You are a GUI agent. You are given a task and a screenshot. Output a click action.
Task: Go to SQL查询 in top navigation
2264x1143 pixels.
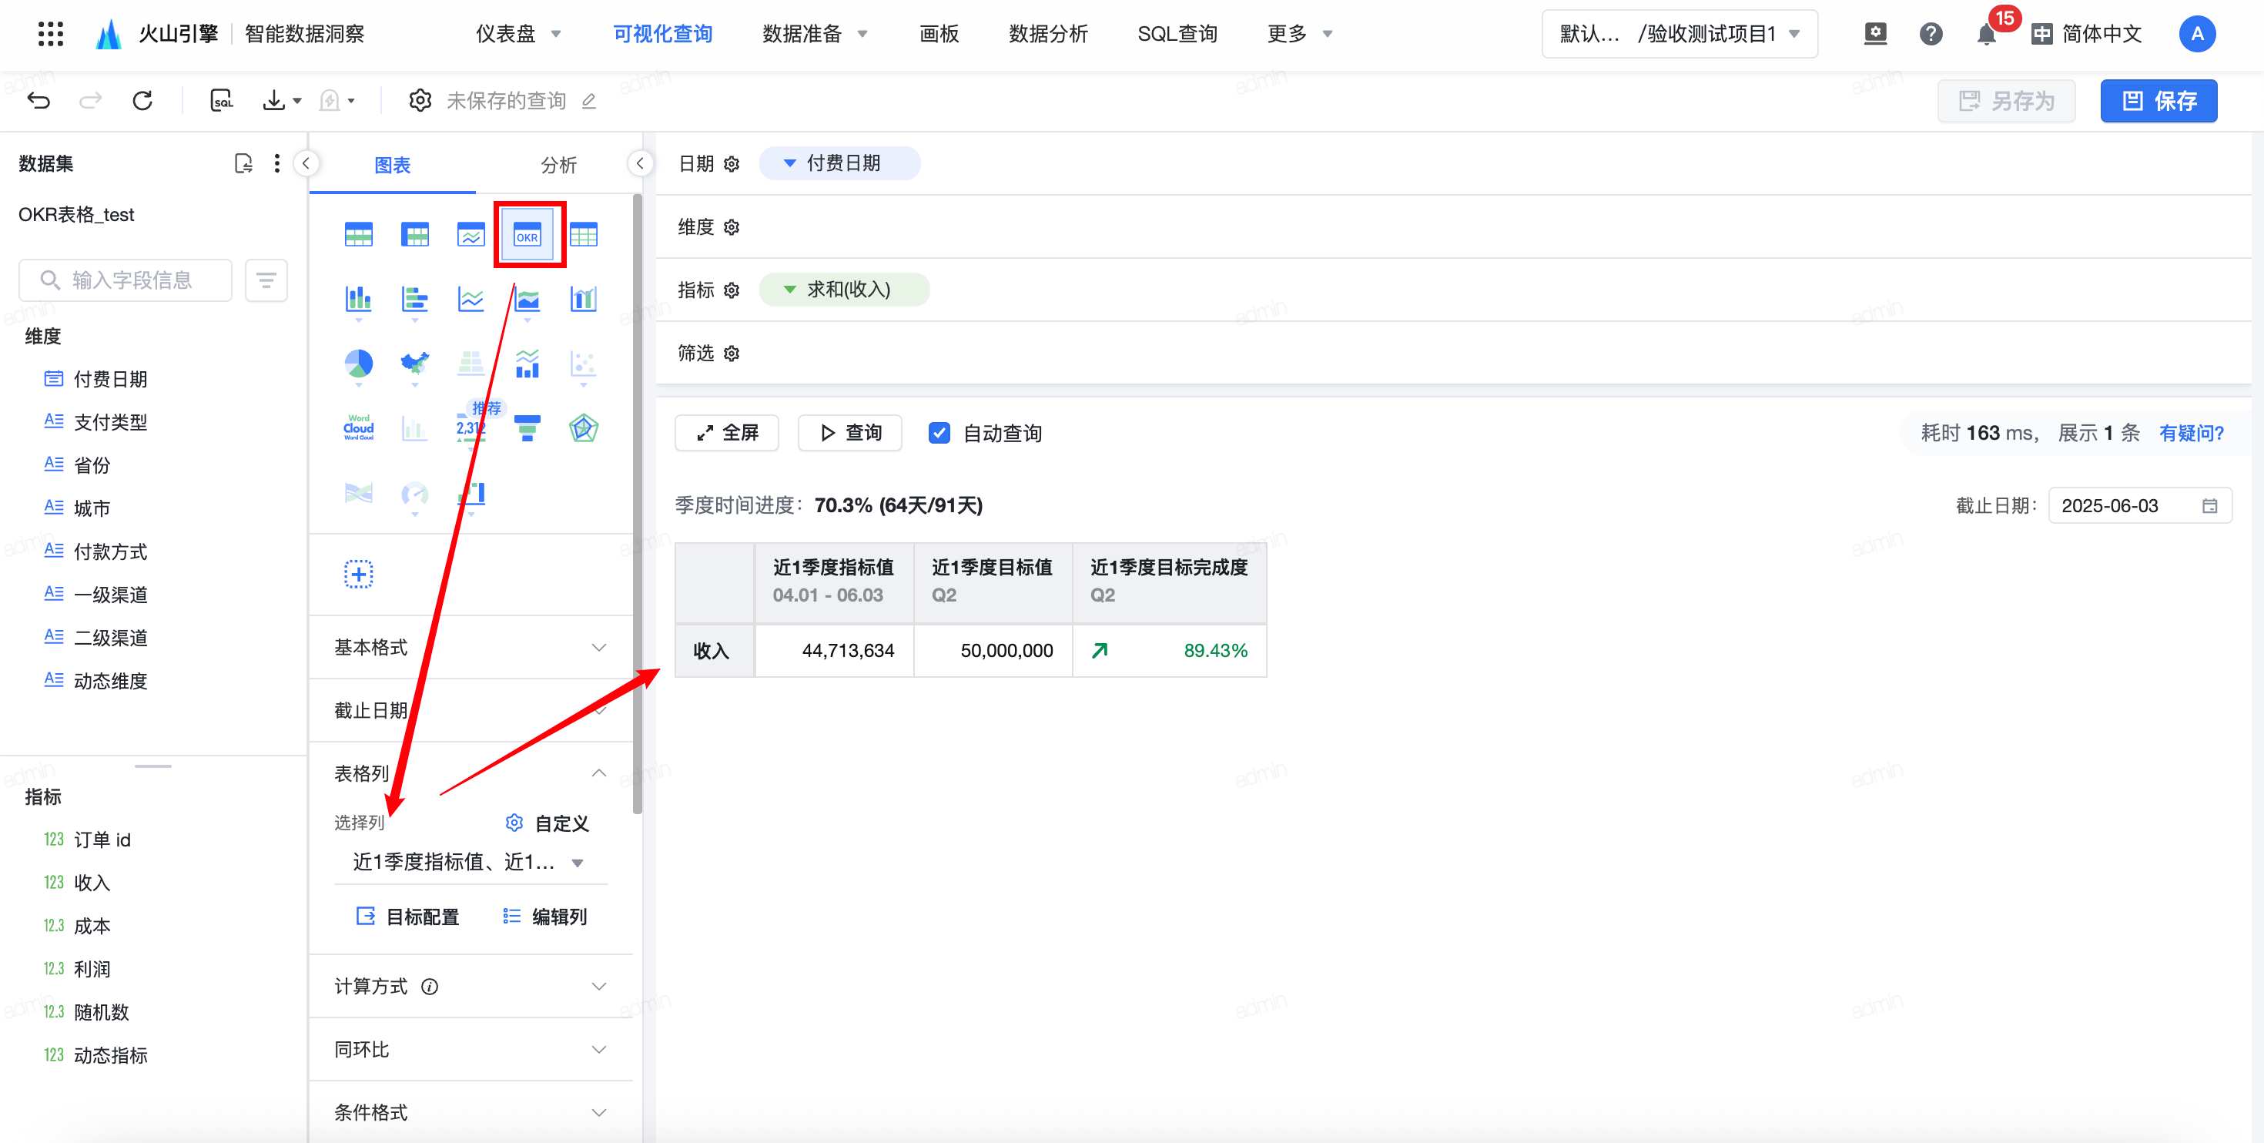[x=1177, y=35]
